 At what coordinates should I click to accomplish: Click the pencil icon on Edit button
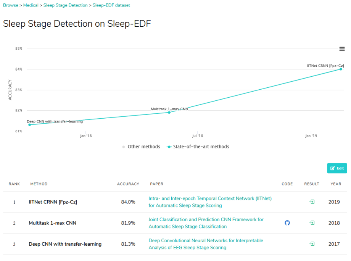332,168
